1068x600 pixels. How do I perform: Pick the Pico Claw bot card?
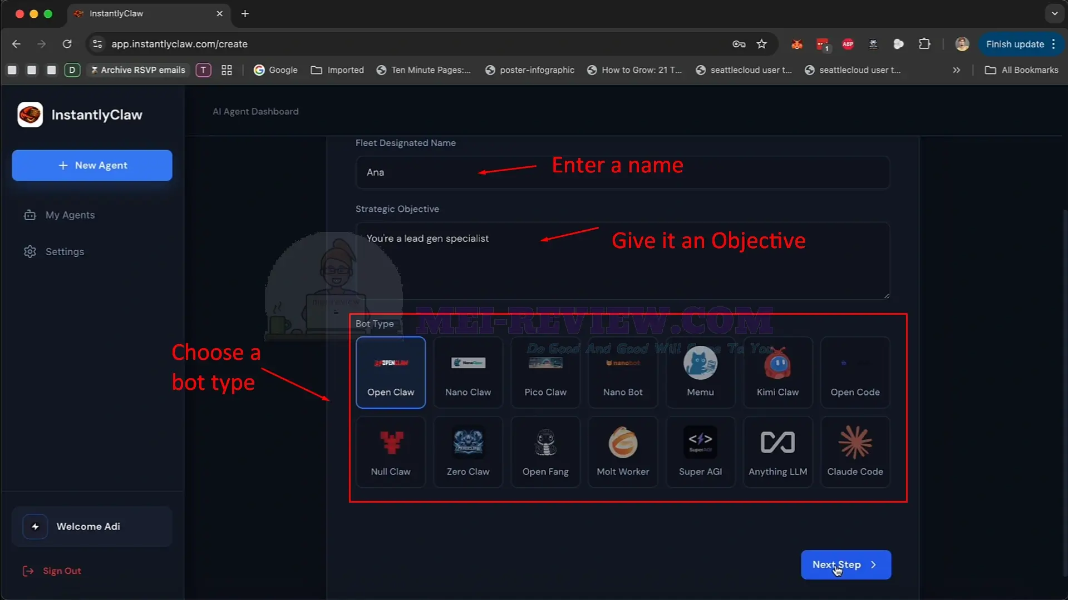[545, 372]
